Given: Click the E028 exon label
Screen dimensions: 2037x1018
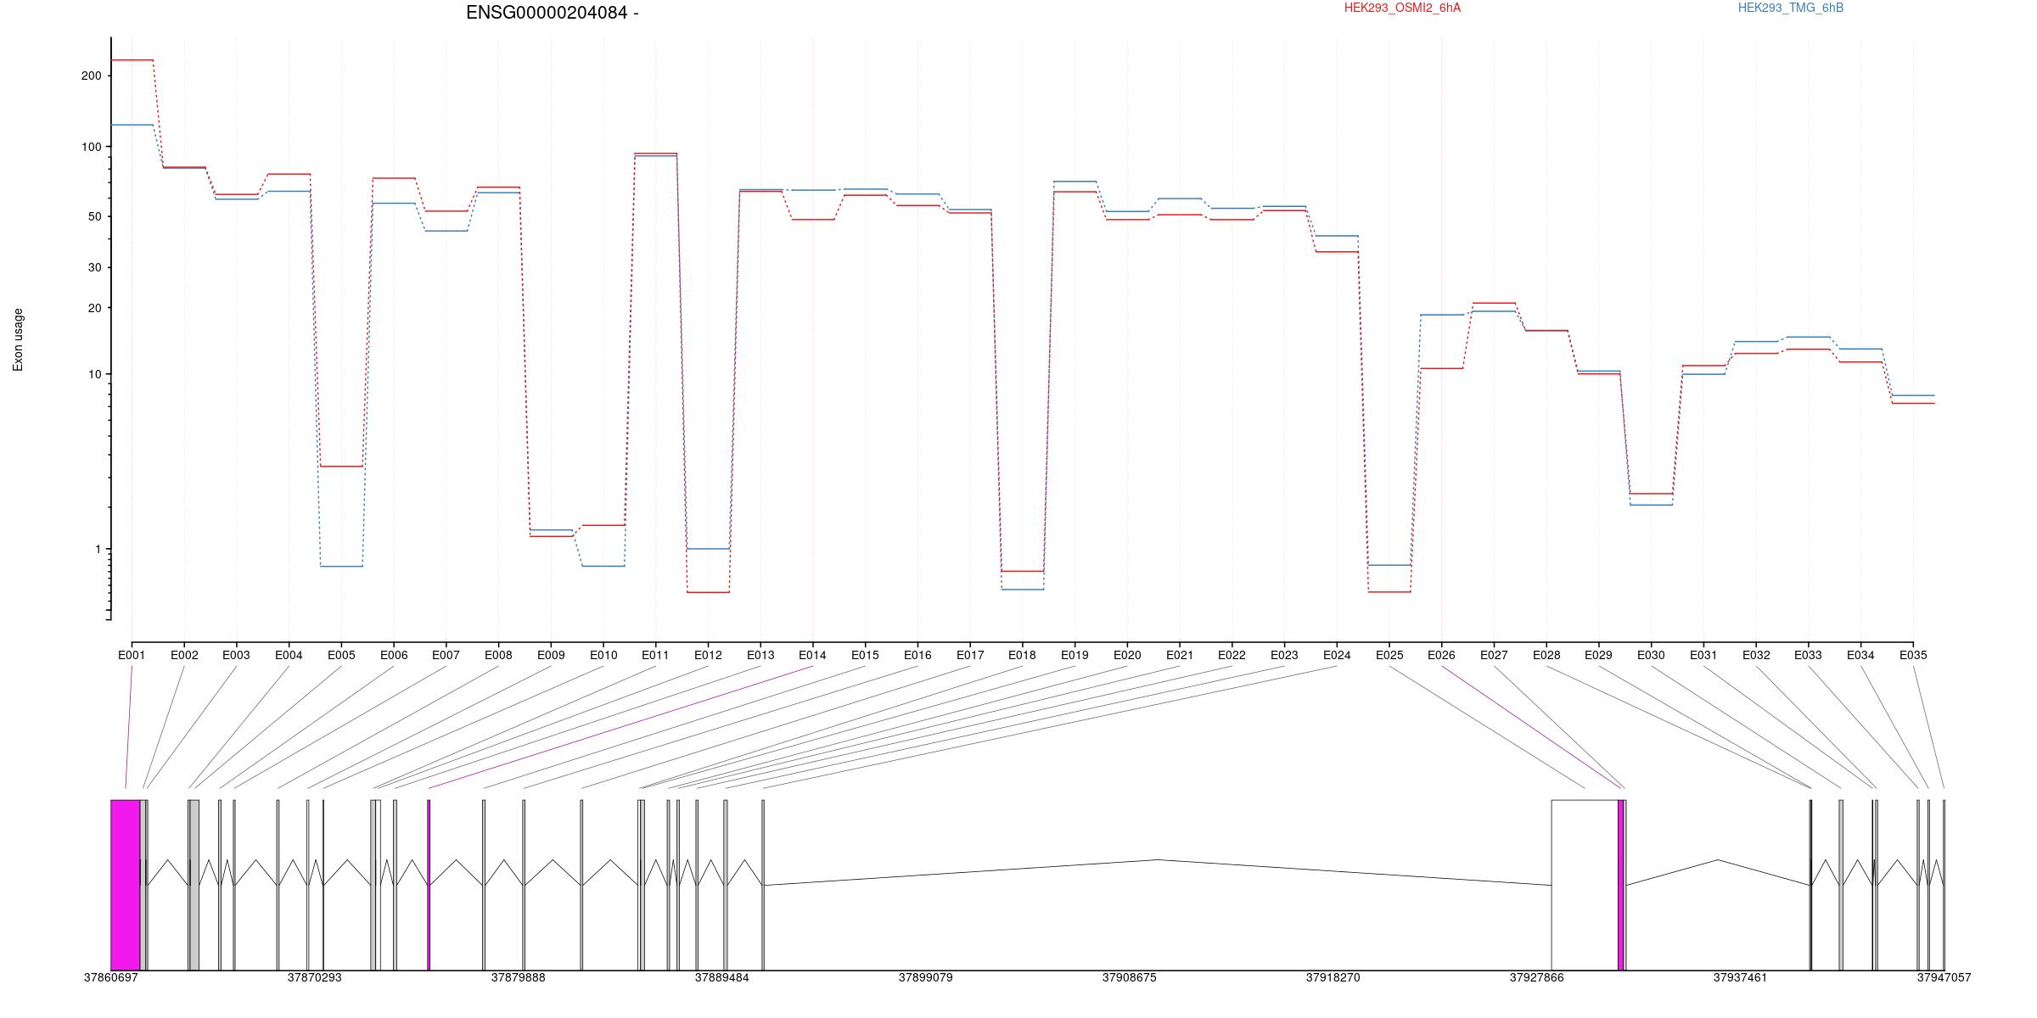Looking at the screenshot, I should tap(1546, 655).
